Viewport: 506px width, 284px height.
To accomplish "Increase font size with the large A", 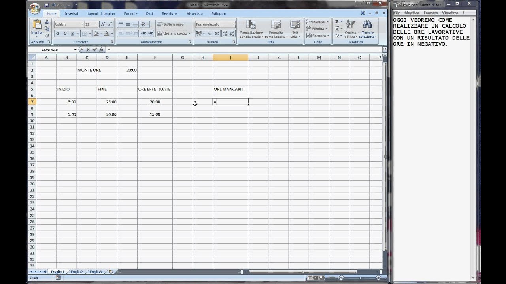I will pos(103,24).
